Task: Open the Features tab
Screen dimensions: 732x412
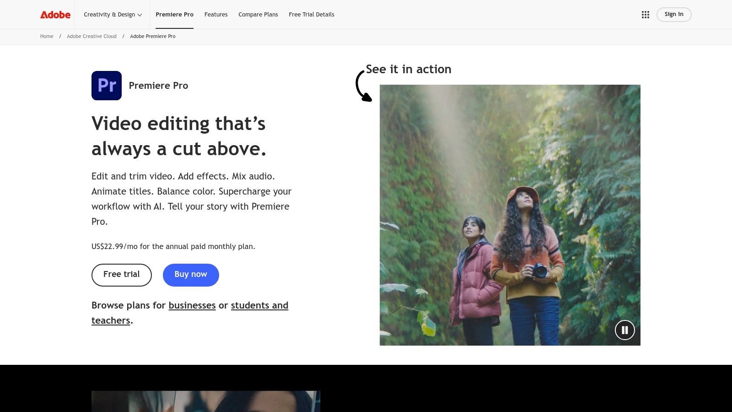Action: 216,15
